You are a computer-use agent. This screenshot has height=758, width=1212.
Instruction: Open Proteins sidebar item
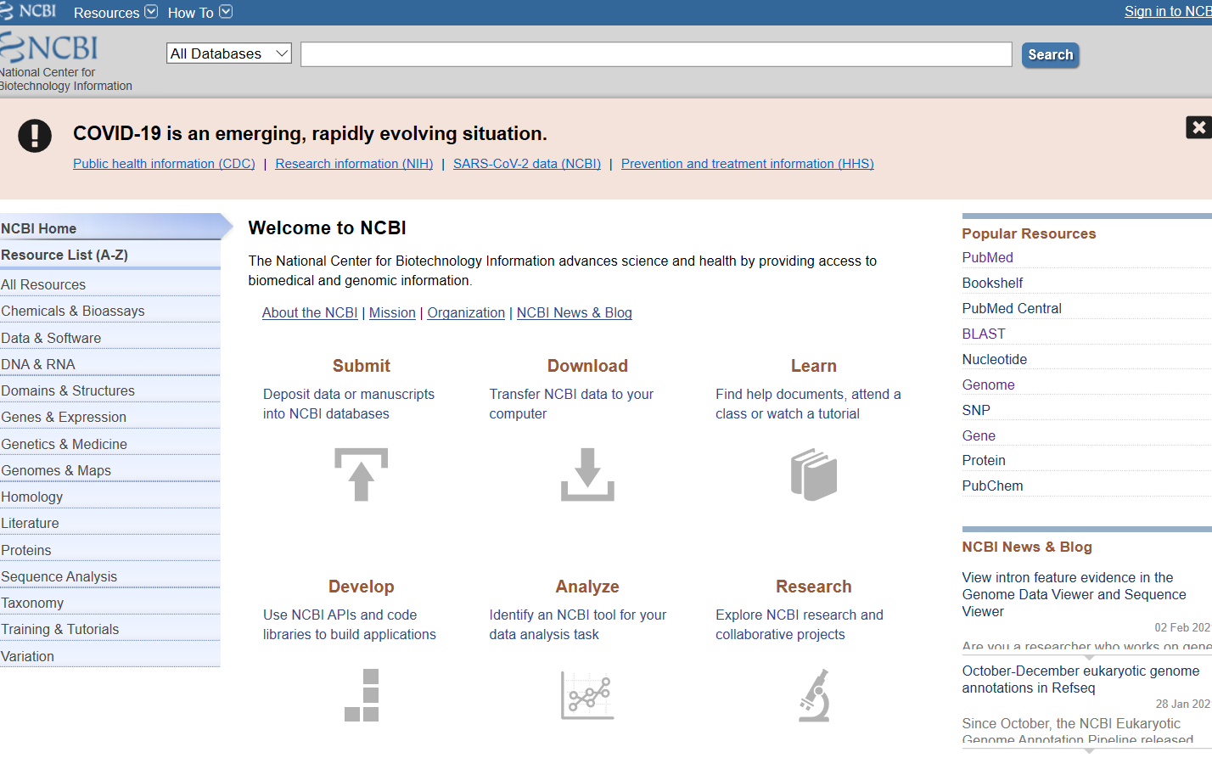pos(110,550)
